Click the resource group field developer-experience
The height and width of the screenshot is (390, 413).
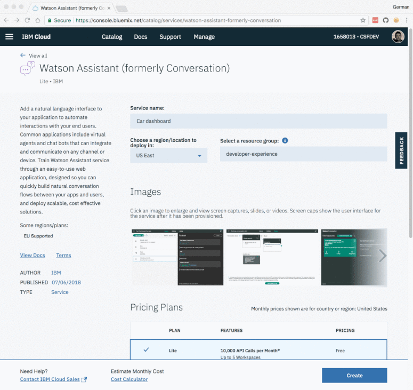pyautogui.click(x=304, y=154)
